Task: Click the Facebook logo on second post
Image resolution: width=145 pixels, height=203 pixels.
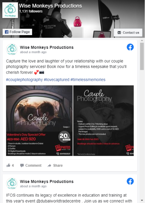Action: tap(130, 181)
